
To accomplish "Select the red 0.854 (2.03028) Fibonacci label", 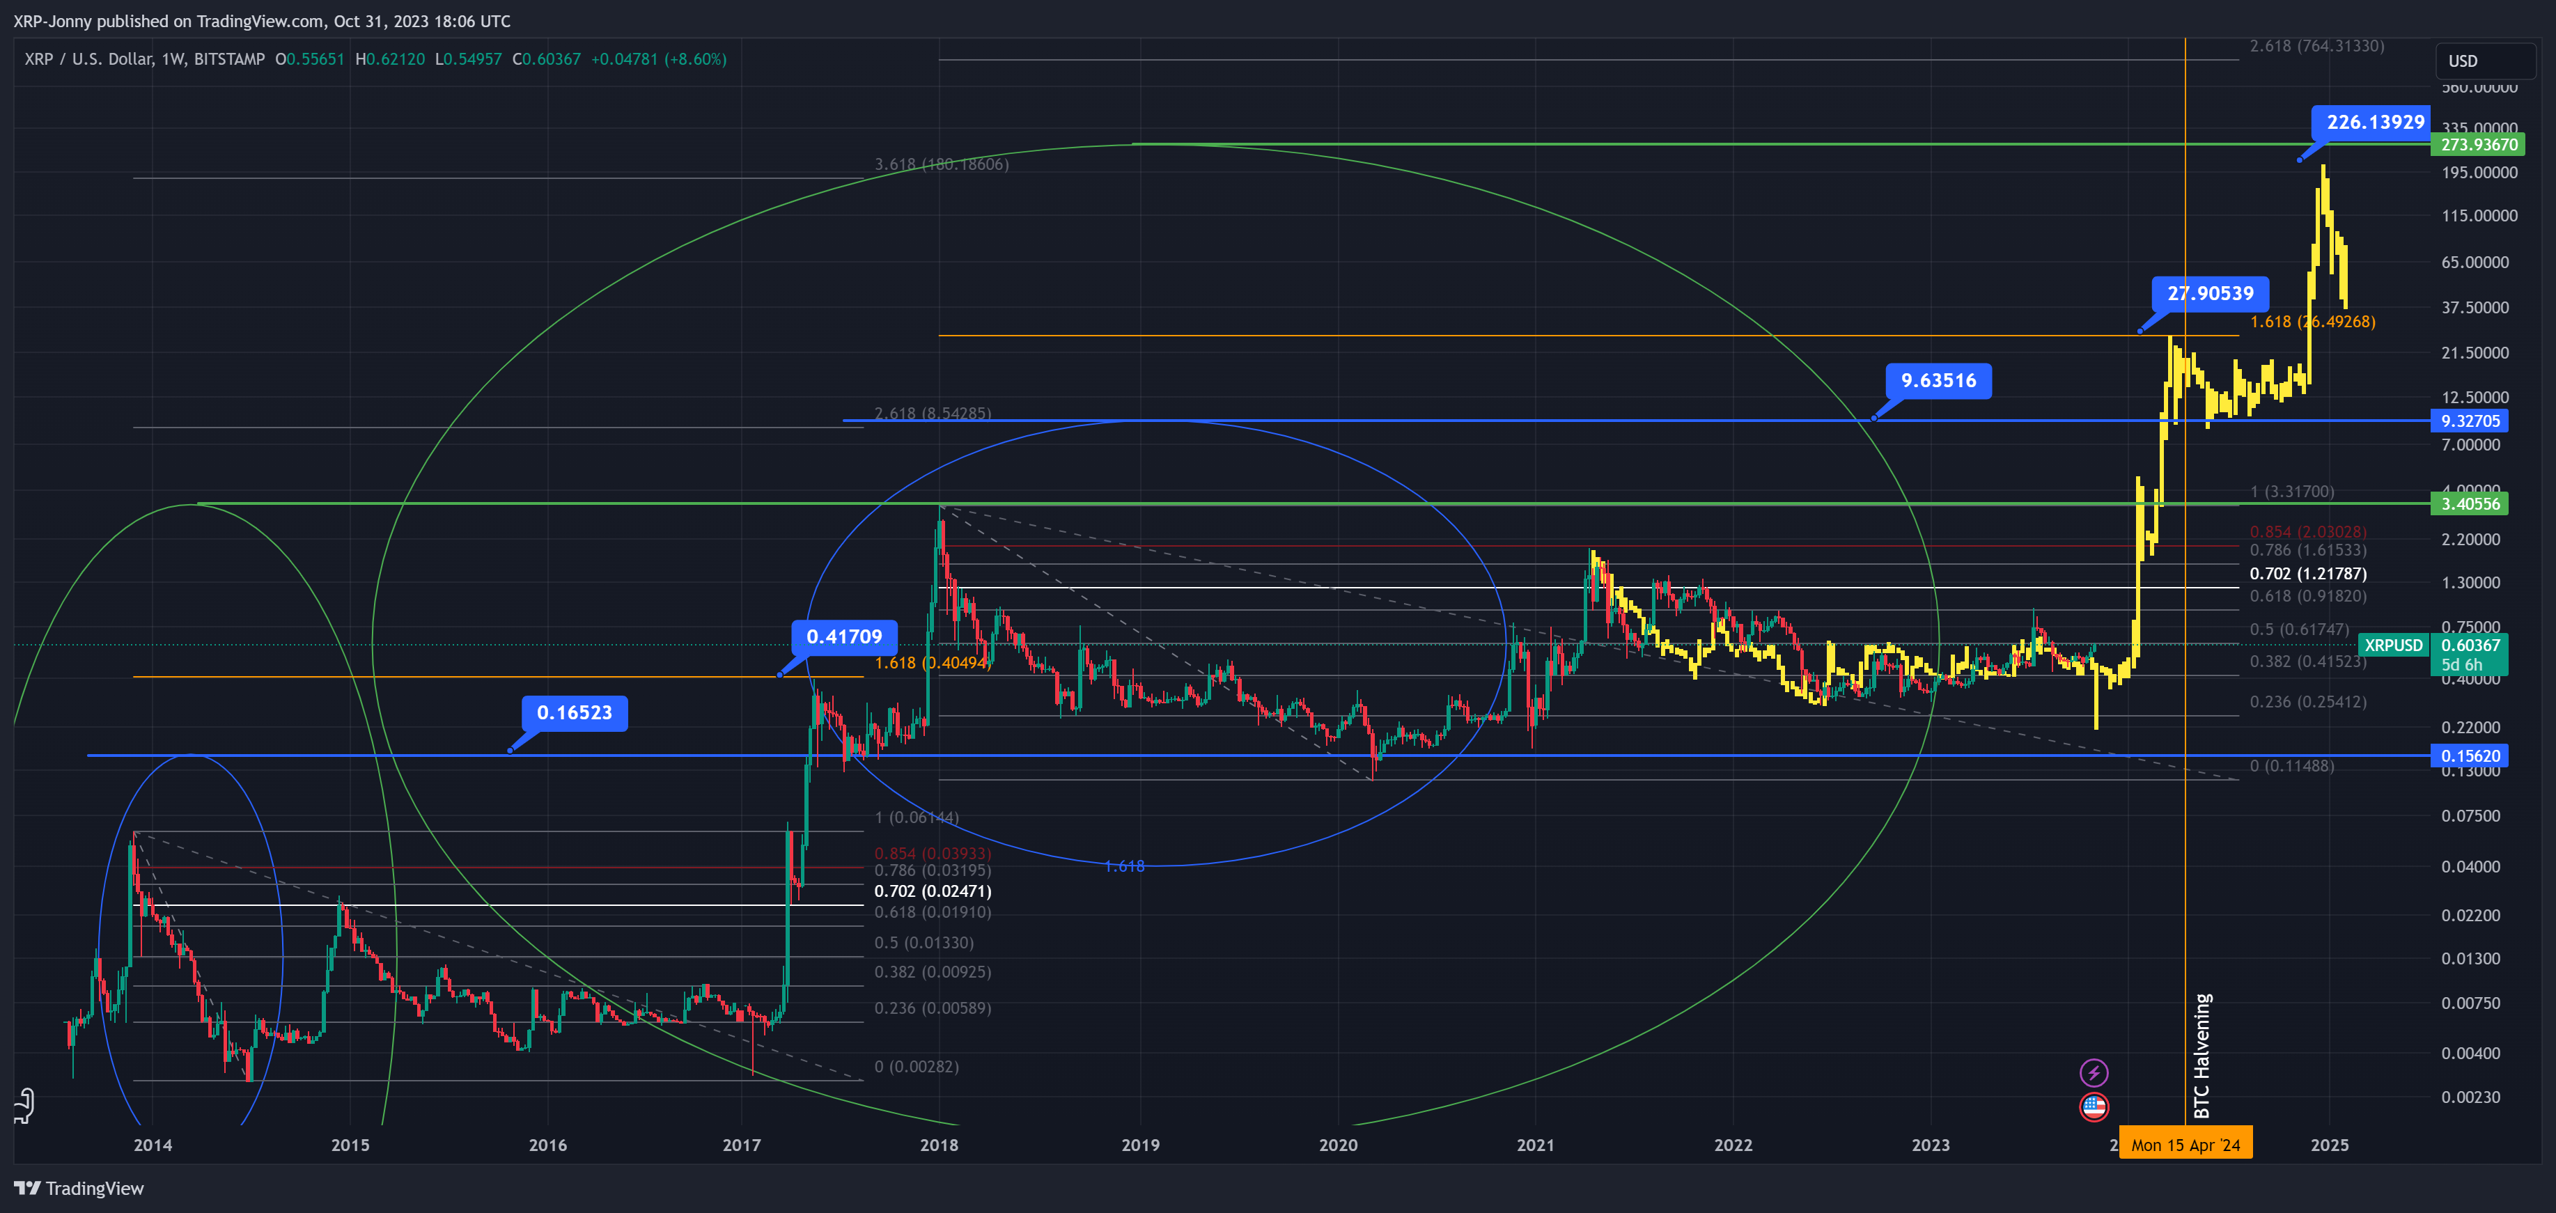I will pyautogui.click(x=2308, y=533).
